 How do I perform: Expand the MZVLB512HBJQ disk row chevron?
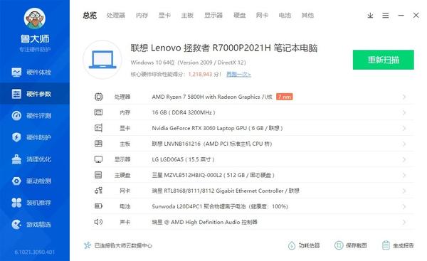404,175
